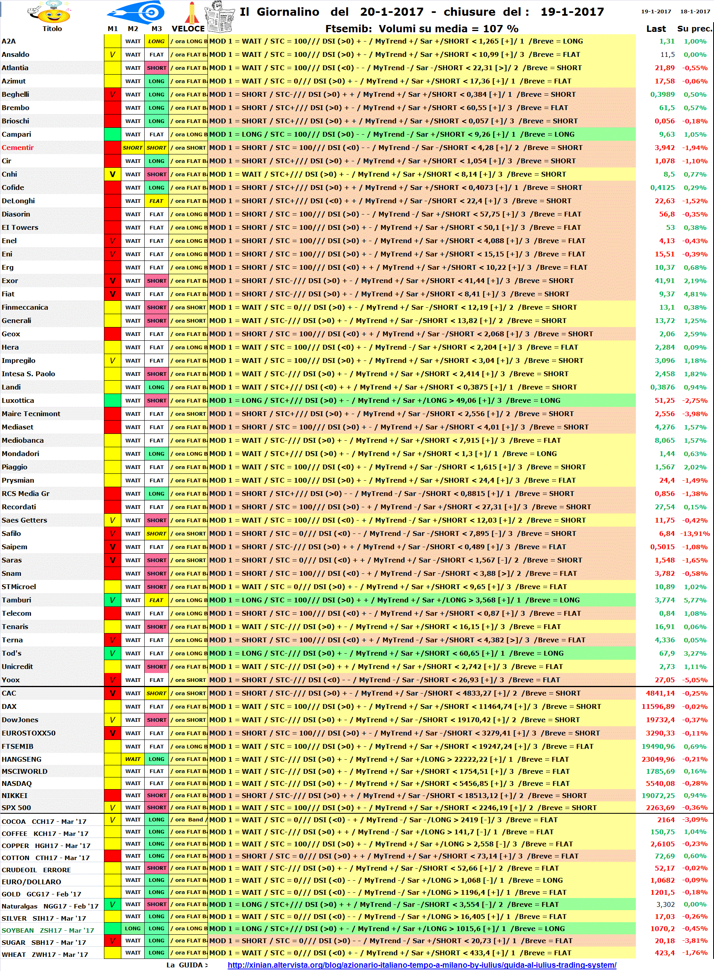This screenshot has width=714, height=971.
Task: Select the RCS Media Gr stock name
Action: click(x=25, y=494)
